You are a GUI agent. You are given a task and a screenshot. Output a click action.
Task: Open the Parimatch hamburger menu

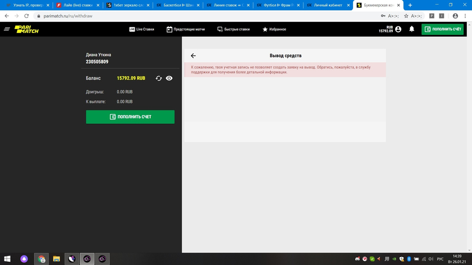point(7,29)
